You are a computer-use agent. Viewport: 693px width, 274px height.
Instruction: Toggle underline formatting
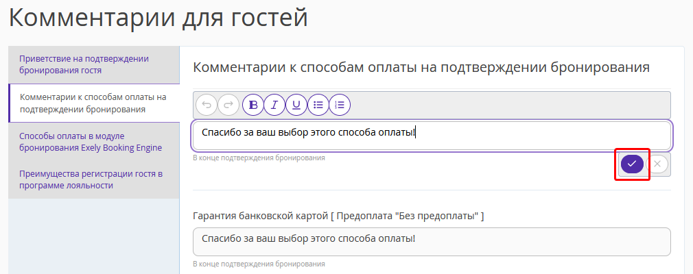pos(296,105)
